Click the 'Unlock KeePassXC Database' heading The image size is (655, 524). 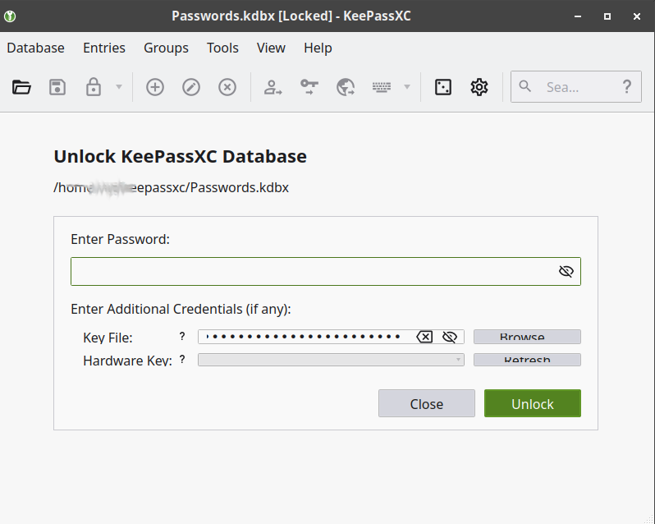click(180, 156)
